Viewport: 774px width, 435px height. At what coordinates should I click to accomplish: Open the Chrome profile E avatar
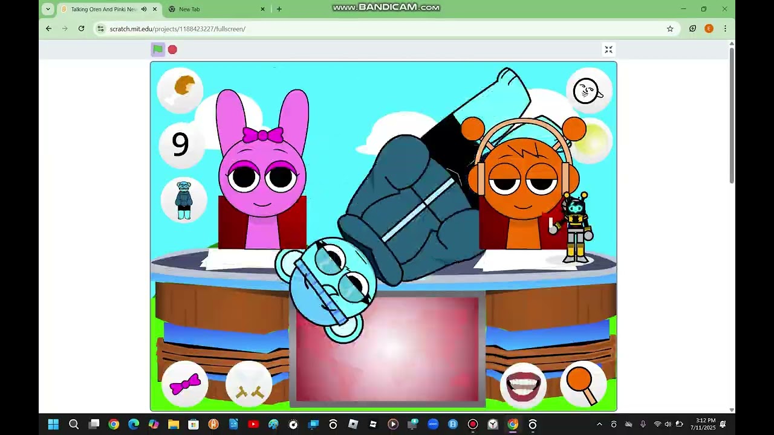coord(709,28)
